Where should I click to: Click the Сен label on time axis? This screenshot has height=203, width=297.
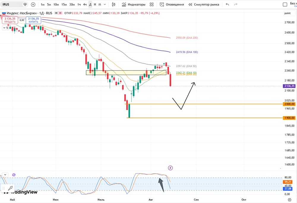196,200
